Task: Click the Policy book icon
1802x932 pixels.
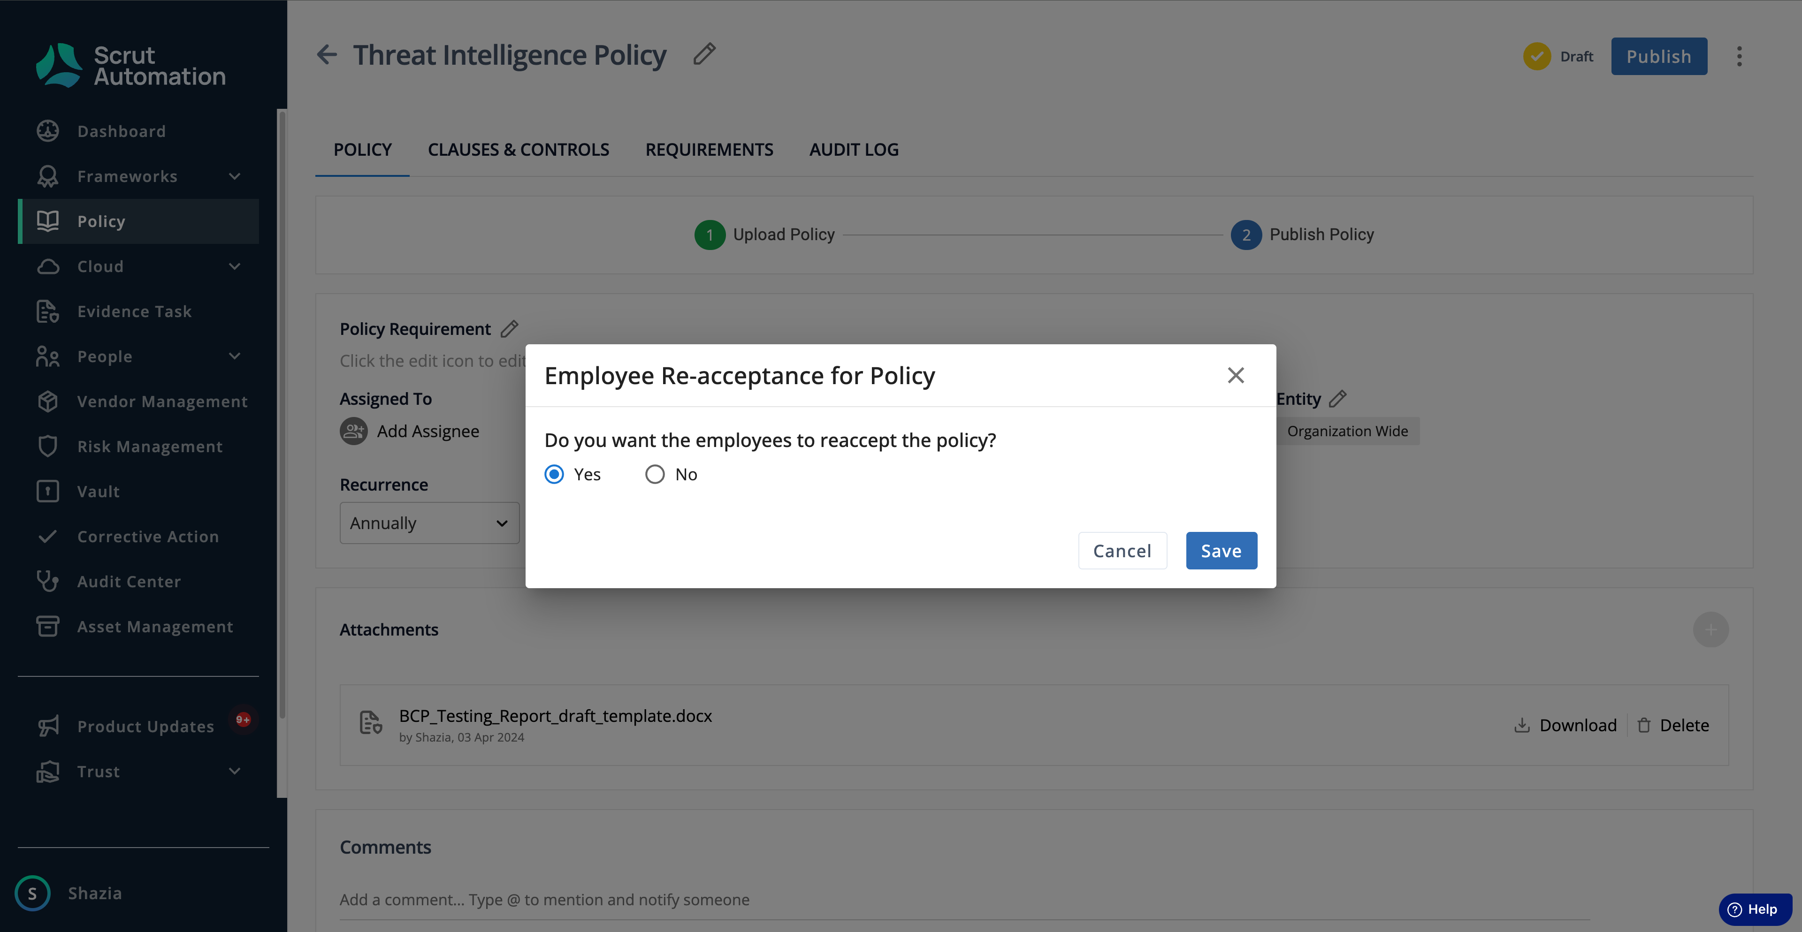Action: (x=47, y=221)
